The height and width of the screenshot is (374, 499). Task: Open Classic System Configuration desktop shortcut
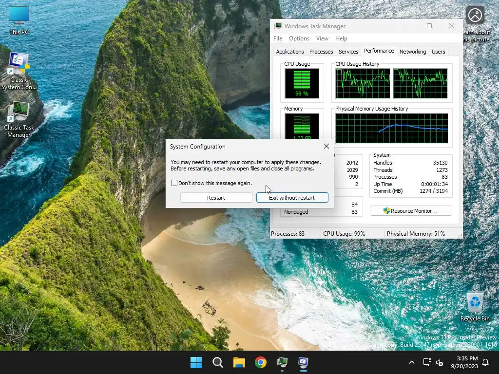pyautogui.click(x=19, y=71)
